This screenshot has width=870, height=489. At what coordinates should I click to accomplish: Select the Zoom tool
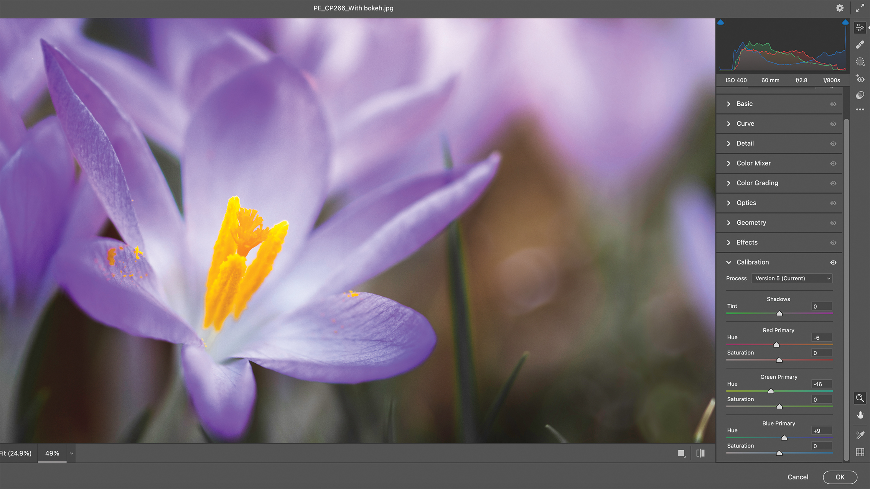[x=860, y=398]
